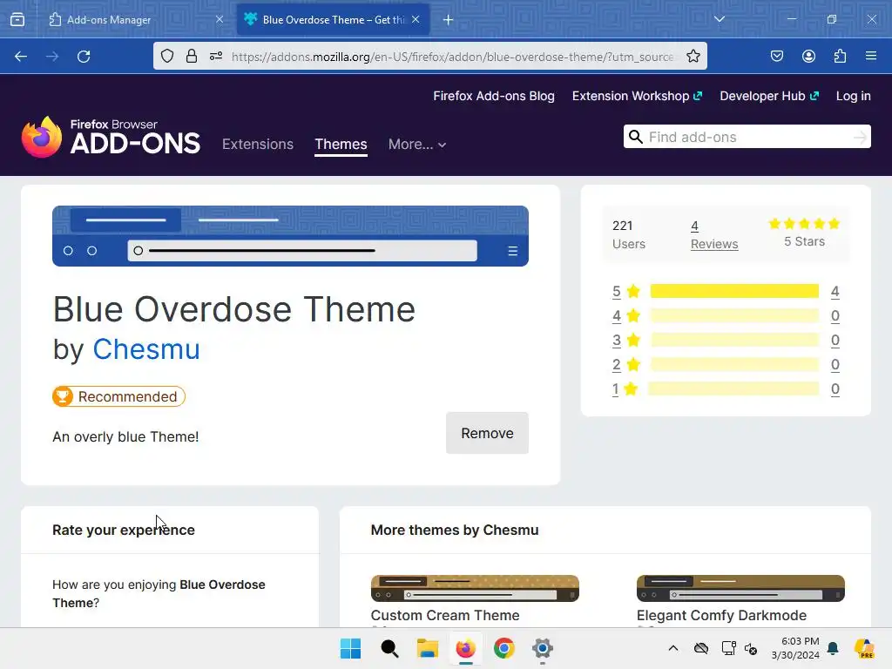
Task: Click the magnifier icon in the search box
Action: coord(636,137)
